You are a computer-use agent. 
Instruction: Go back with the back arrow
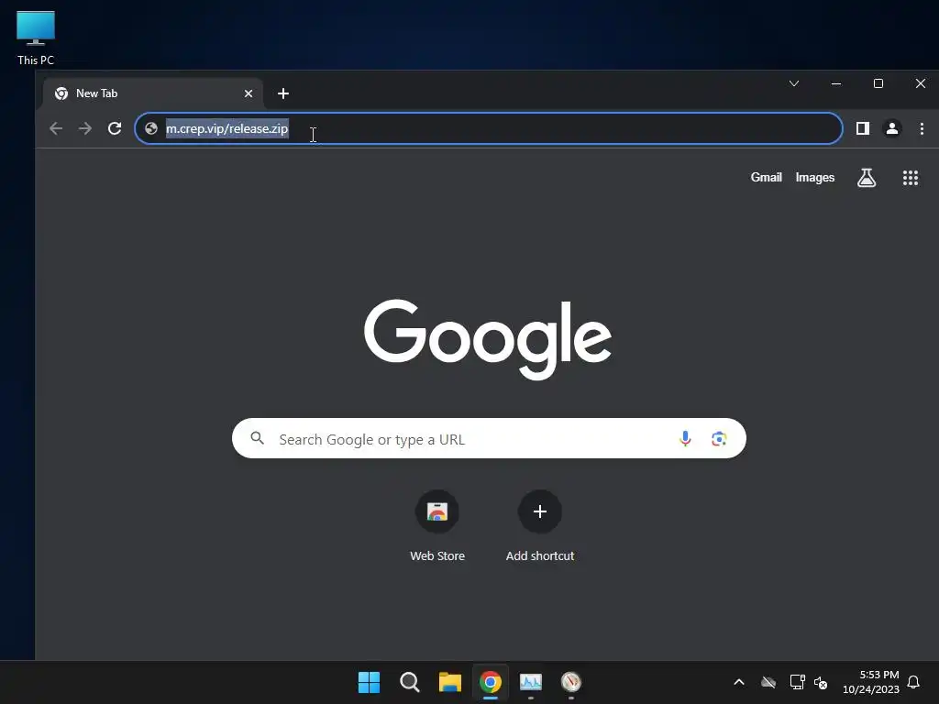pyautogui.click(x=56, y=128)
